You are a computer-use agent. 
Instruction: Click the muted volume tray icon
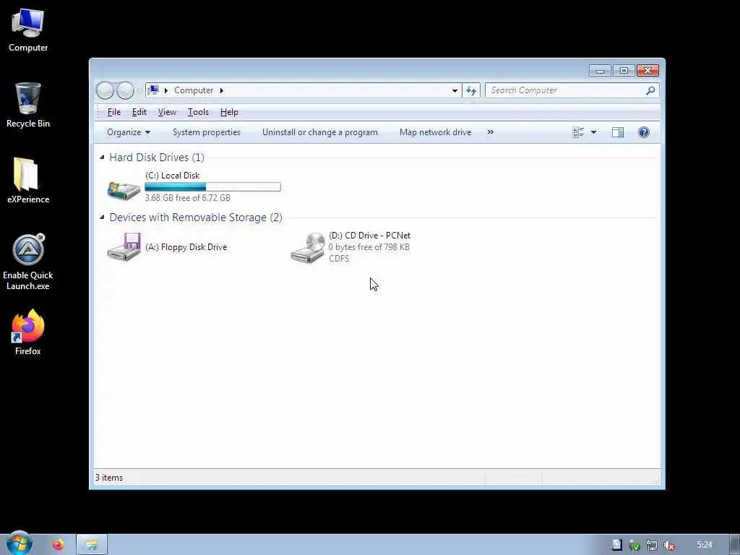point(668,545)
